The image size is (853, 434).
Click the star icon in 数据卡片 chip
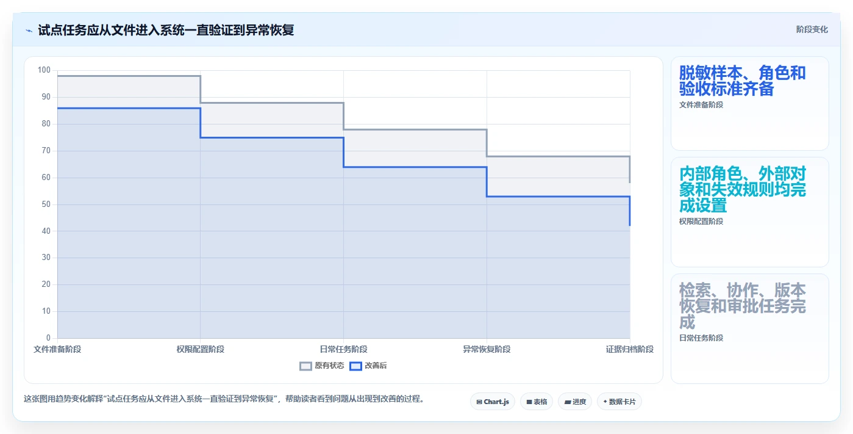pyautogui.click(x=605, y=402)
